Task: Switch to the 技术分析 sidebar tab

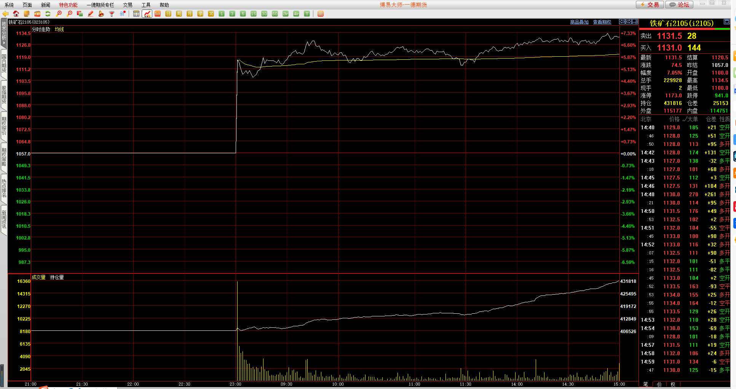Action: pyautogui.click(x=4, y=33)
